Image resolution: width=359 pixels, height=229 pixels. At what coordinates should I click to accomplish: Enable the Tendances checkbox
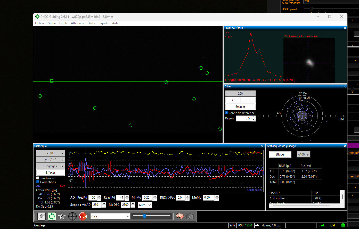38,178
